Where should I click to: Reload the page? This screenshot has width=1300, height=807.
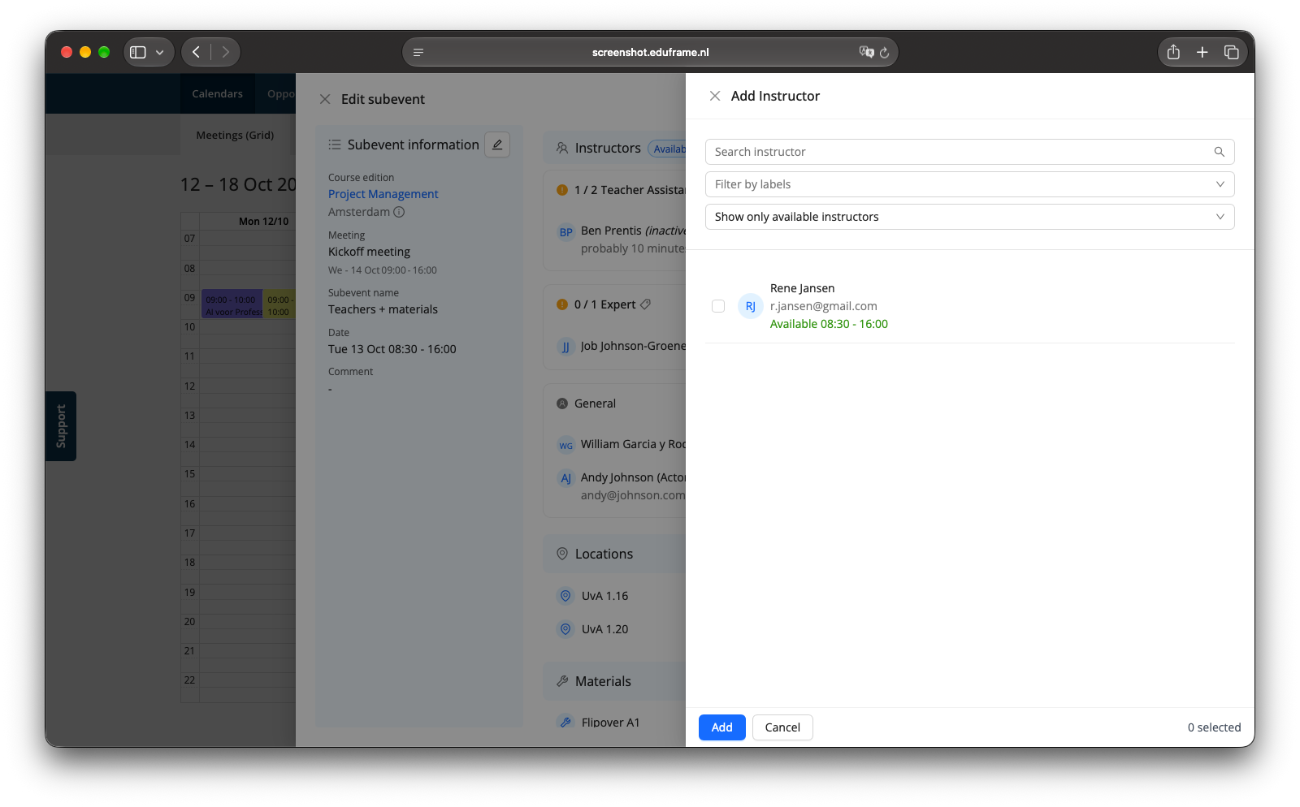[x=885, y=52]
